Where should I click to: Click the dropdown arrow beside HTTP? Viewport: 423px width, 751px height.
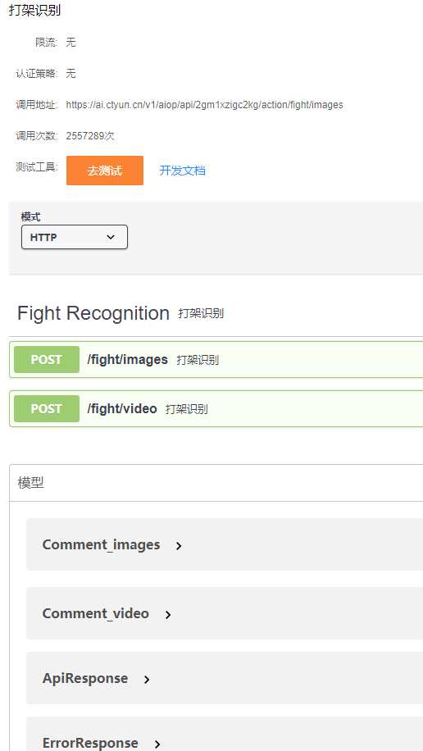coord(111,237)
